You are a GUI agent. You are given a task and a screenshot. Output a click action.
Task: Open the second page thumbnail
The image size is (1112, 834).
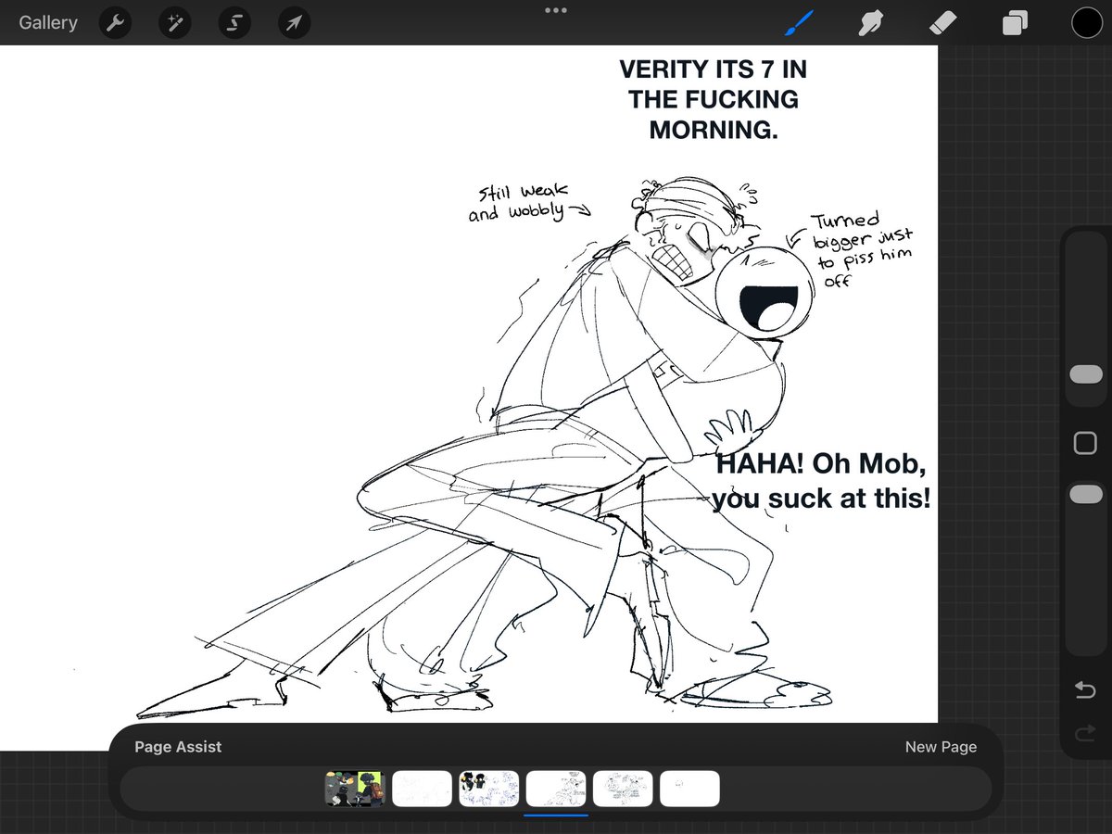422,789
